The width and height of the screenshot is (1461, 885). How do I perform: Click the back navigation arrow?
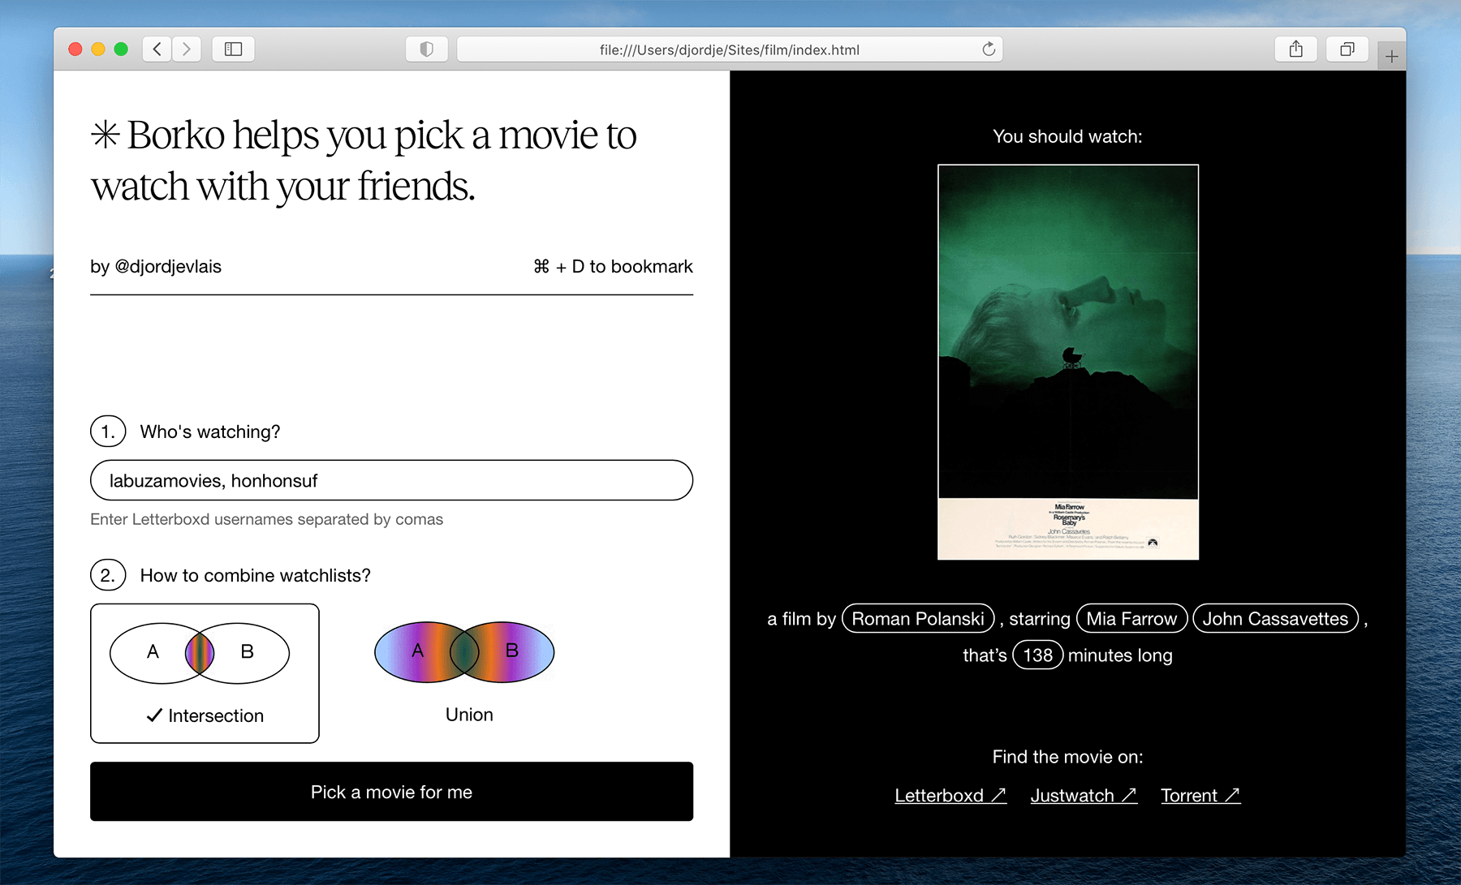coord(157,49)
